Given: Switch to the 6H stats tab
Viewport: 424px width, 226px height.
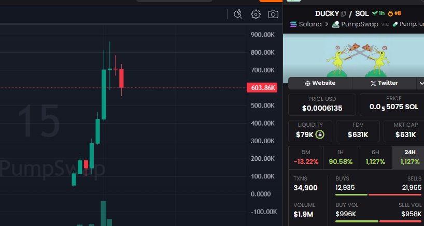Looking at the screenshot, I should (375, 157).
